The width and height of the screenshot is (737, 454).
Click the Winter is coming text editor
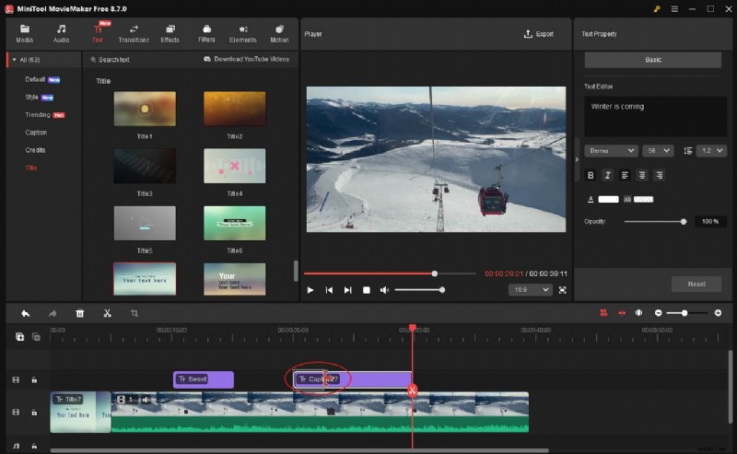pos(655,116)
